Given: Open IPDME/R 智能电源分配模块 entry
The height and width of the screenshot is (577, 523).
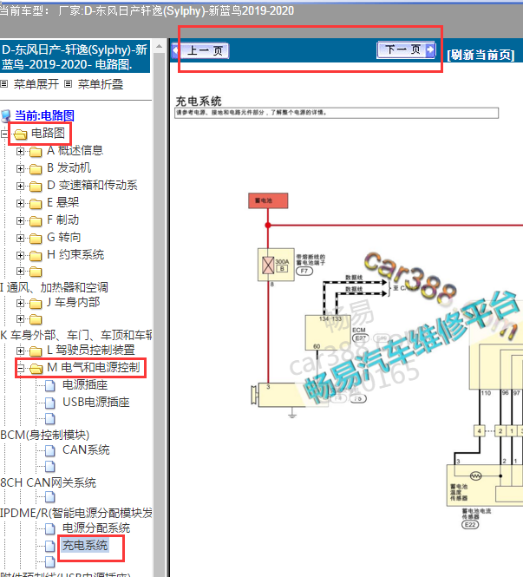Looking at the screenshot, I should [76, 513].
